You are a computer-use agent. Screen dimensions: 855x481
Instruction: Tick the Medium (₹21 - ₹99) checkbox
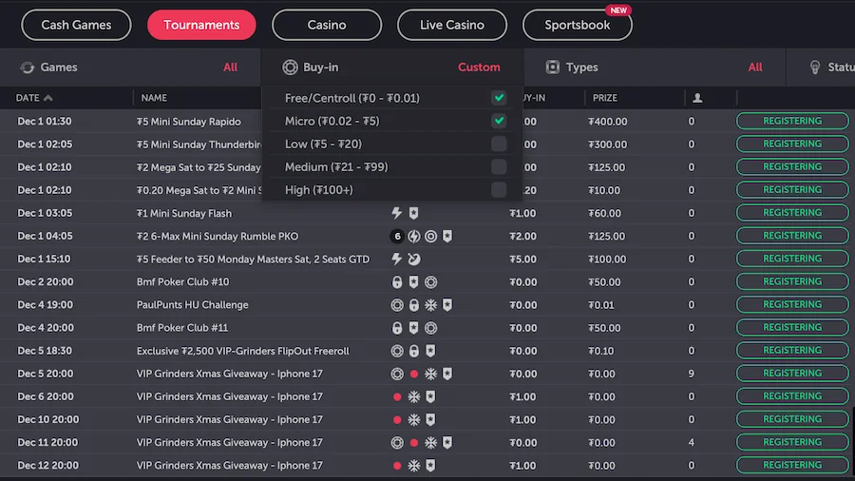pos(499,167)
